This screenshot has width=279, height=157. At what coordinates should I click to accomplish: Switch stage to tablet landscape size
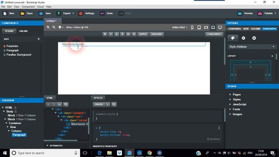(206, 27)
